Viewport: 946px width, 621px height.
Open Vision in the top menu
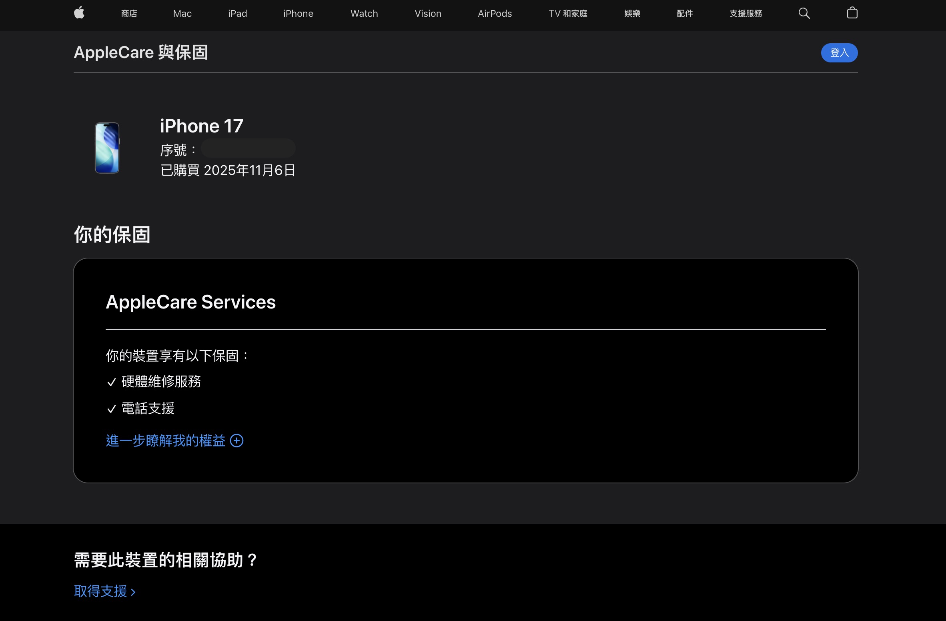click(428, 14)
